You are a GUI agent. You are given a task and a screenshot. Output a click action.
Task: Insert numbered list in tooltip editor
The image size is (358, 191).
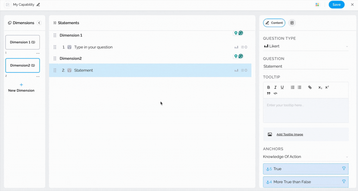[292, 87]
